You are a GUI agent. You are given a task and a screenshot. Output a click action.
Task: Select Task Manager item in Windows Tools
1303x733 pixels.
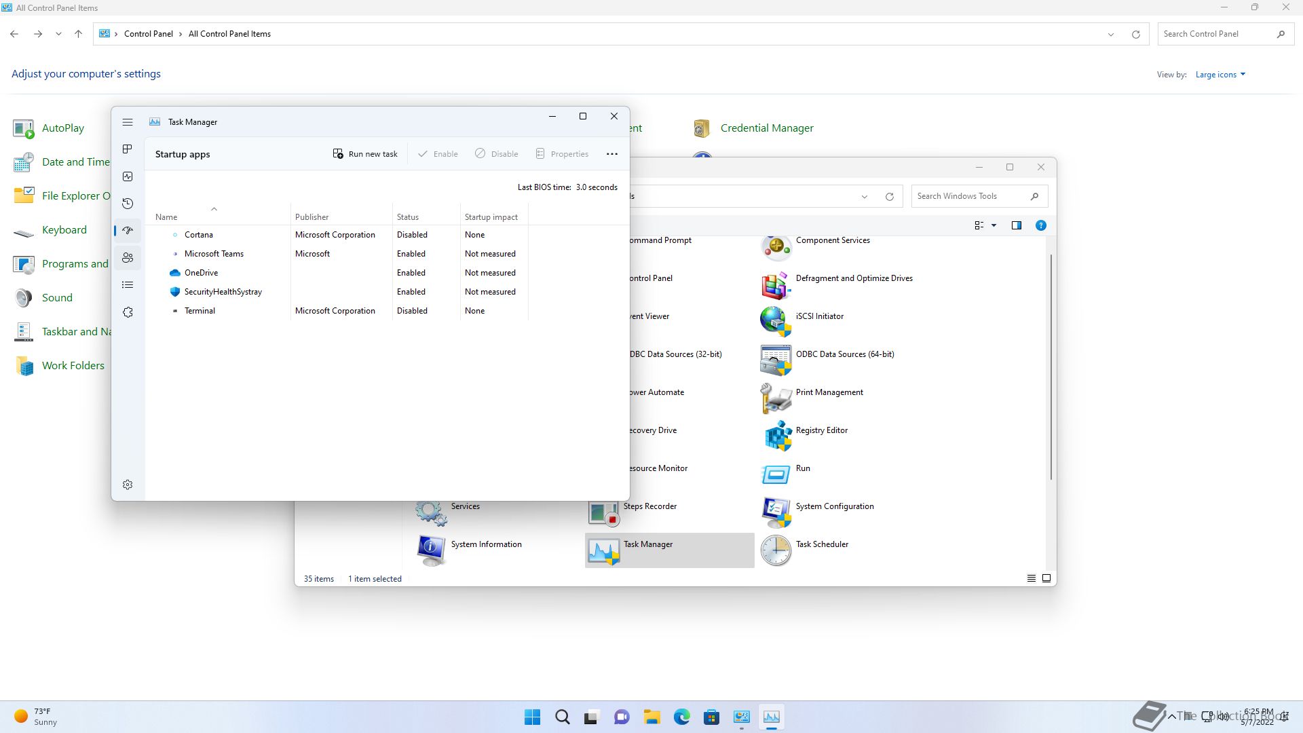click(669, 550)
